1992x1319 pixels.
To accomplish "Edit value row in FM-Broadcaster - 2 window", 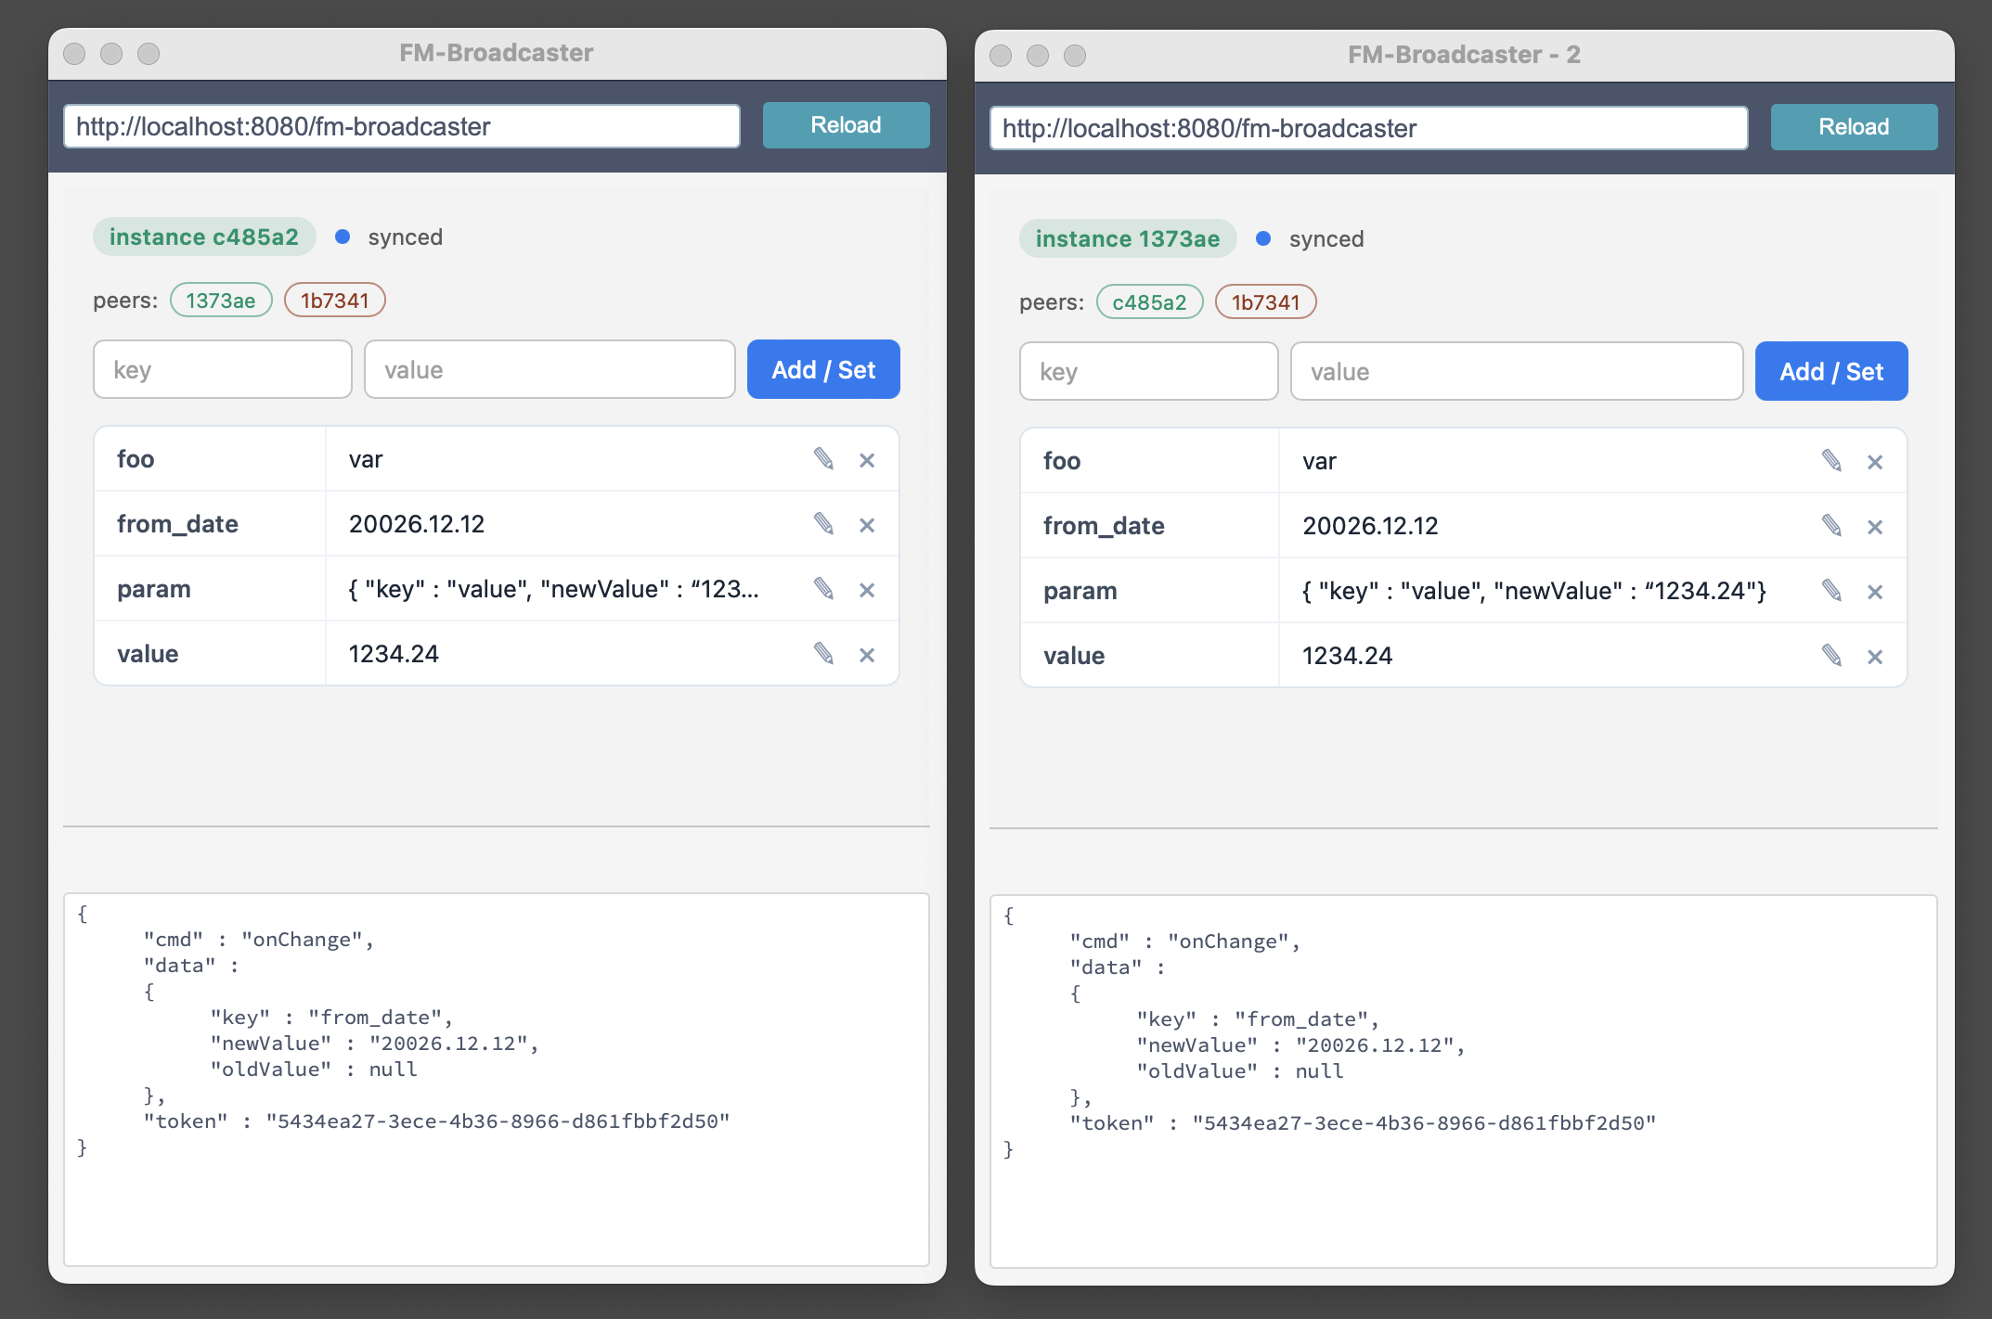I will pyautogui.click(x=1831, y=656).
